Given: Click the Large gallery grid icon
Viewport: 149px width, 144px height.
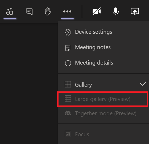Looking at the screenshot, I should pyautogui.click(x=68, y=99).
